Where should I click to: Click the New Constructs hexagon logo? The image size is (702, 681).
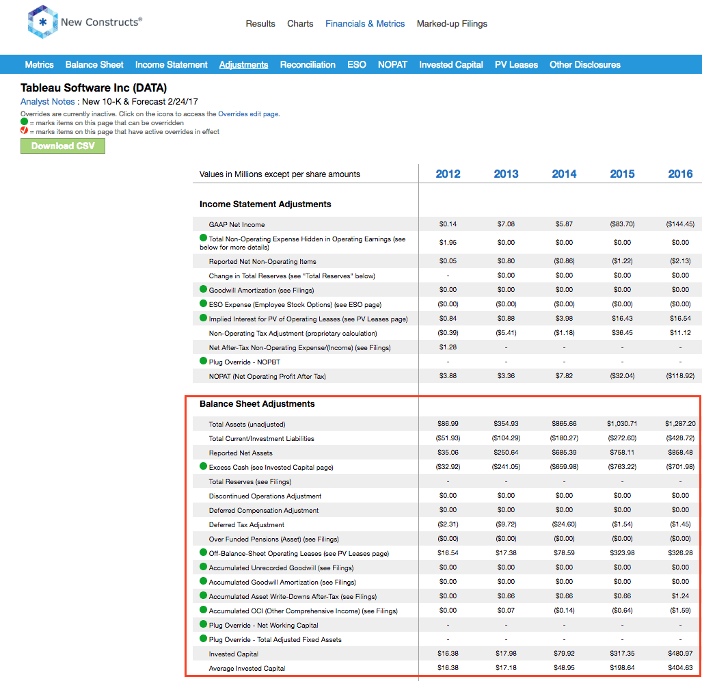click(x=42, y=21)
